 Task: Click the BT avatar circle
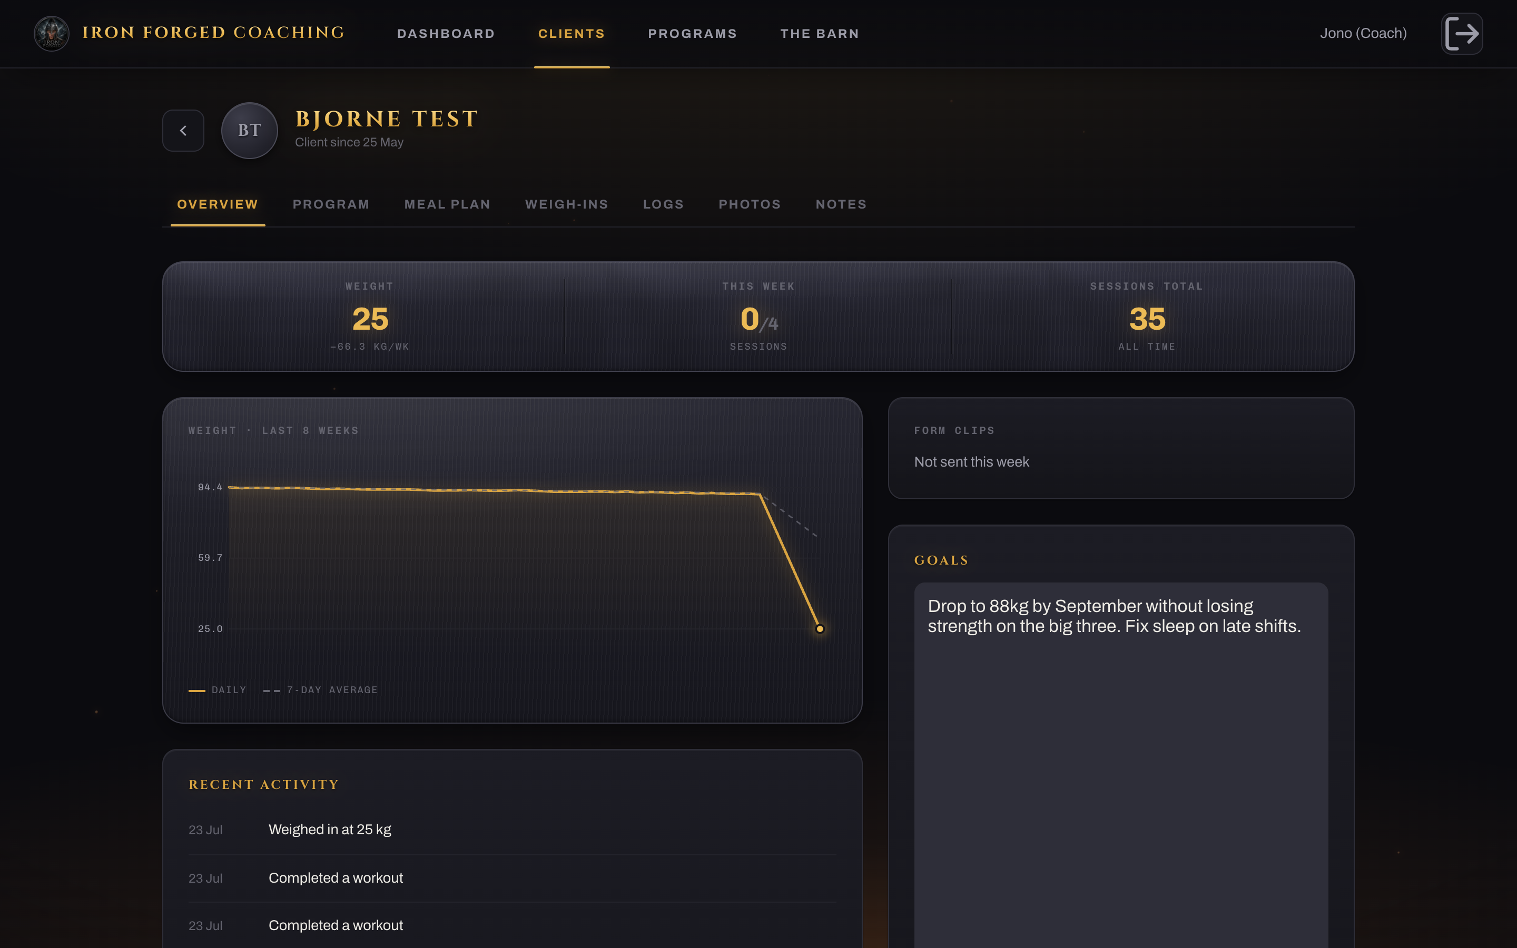[250, 131]
